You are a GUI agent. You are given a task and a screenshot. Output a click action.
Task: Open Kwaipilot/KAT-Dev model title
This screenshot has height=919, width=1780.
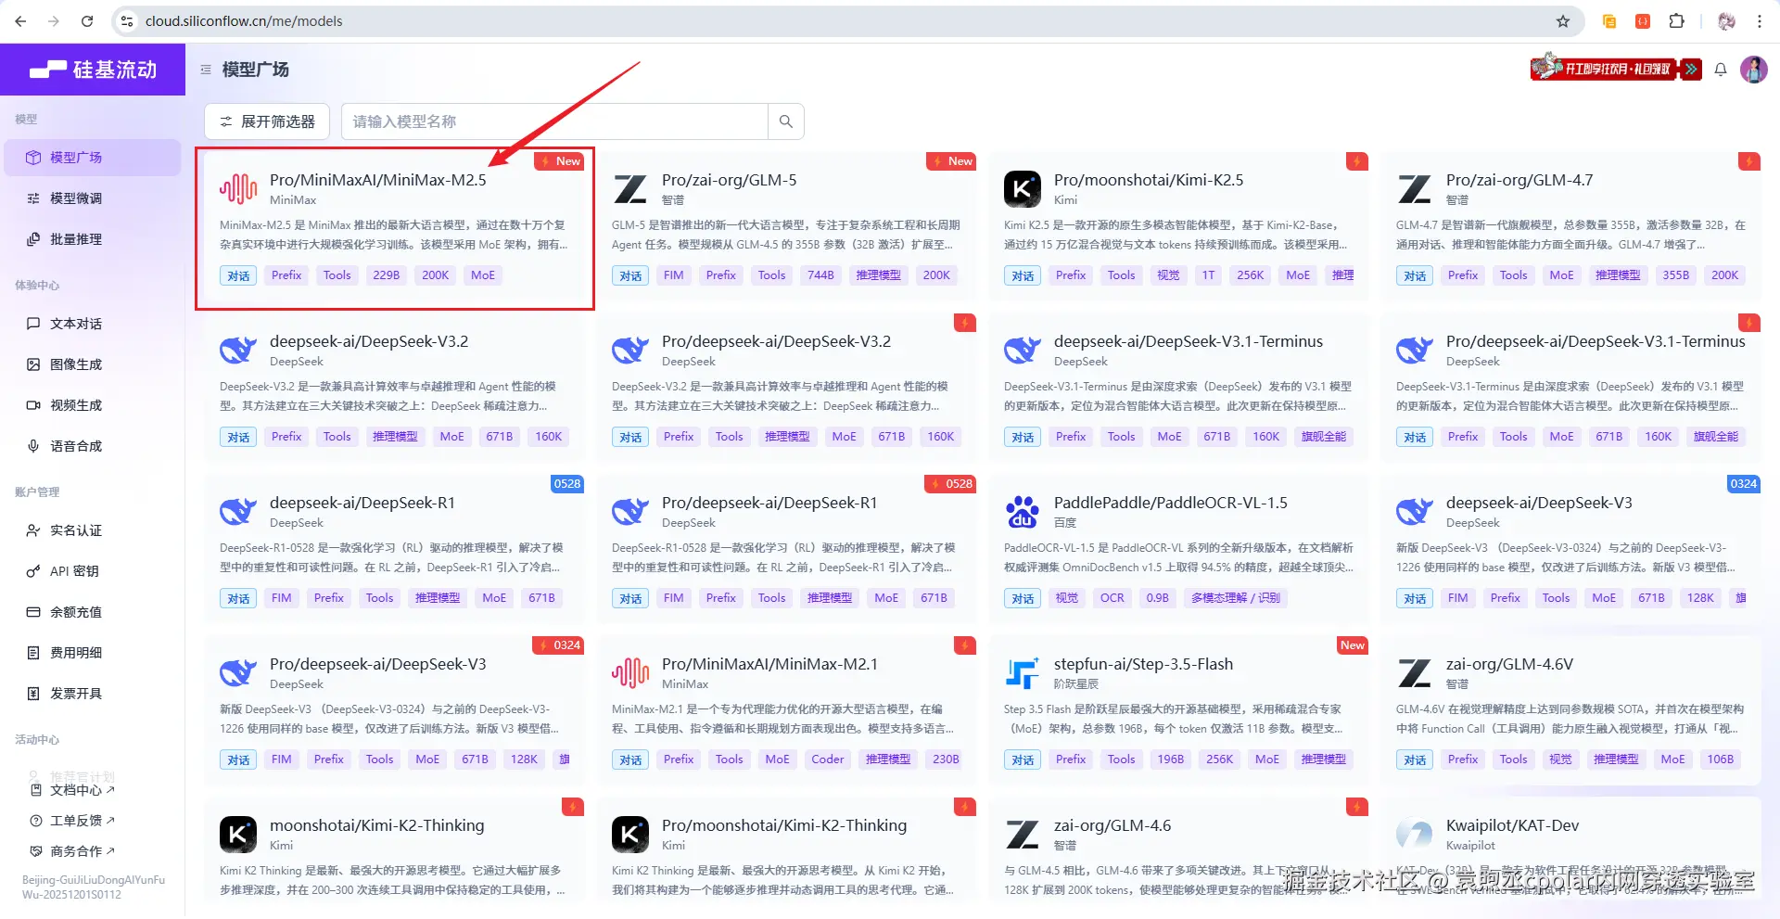pos(1512,825)
